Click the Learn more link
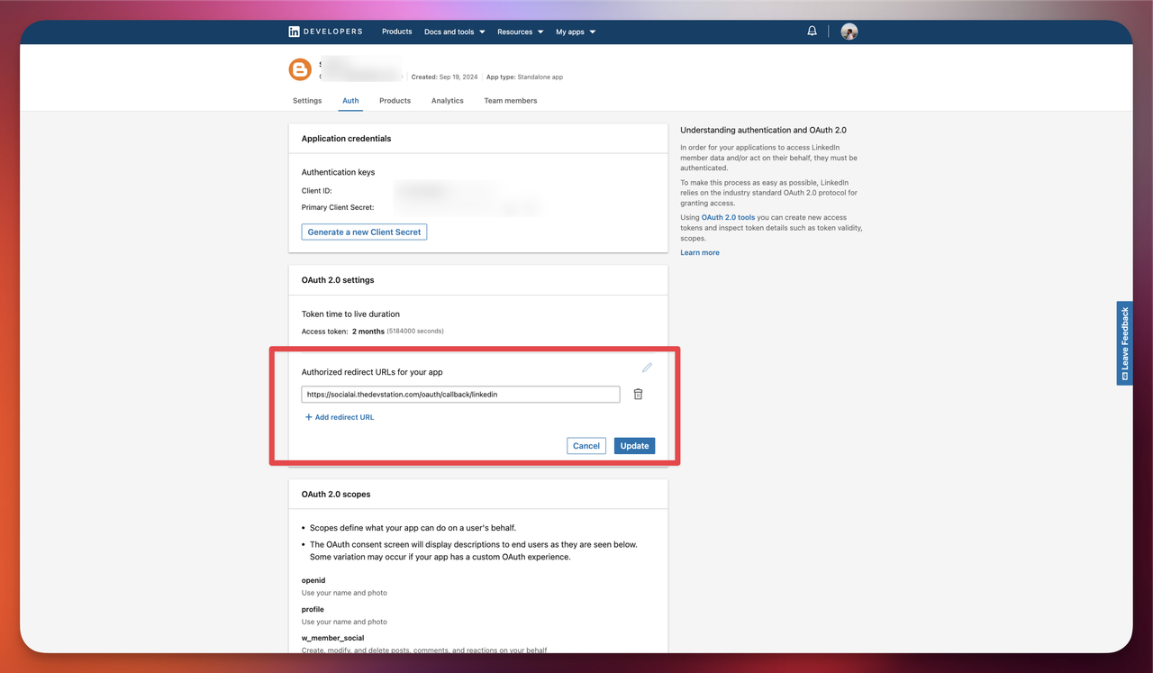Viewport: 1153px width, 673px height. pos(700,252)
